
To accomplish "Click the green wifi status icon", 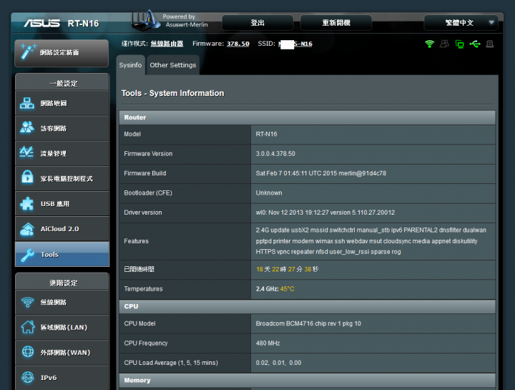I will [x=429, y=44].
